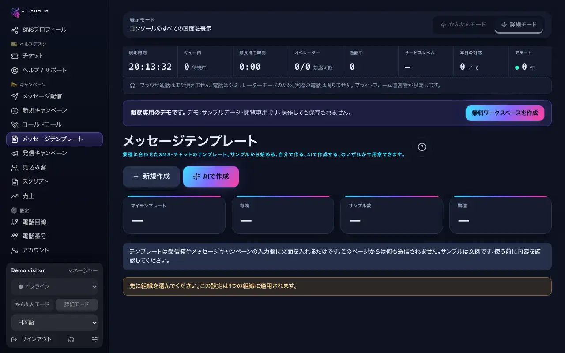Click the 現地時刻 value 20:13:32

[x=150, y=67]
